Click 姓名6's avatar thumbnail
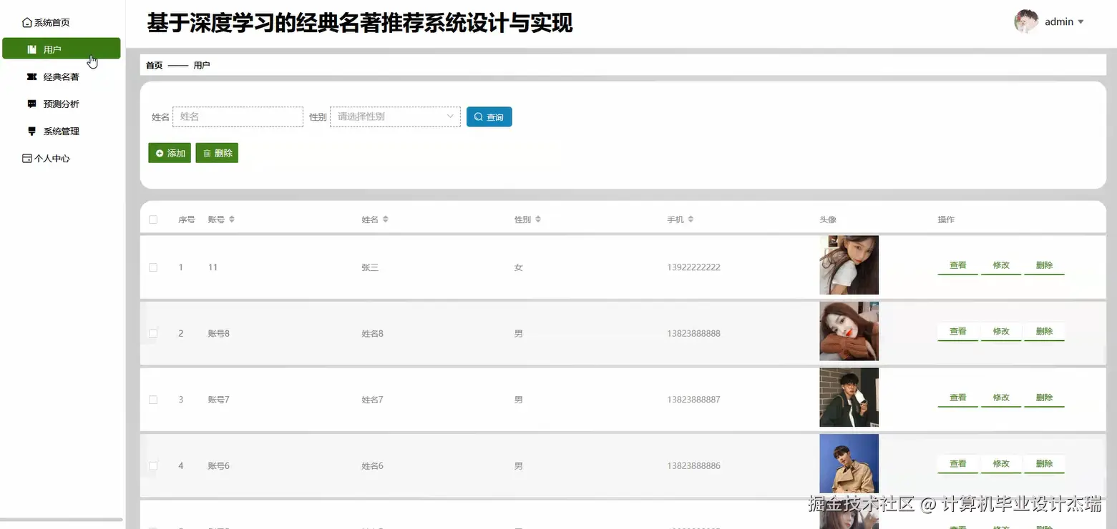 849,464
